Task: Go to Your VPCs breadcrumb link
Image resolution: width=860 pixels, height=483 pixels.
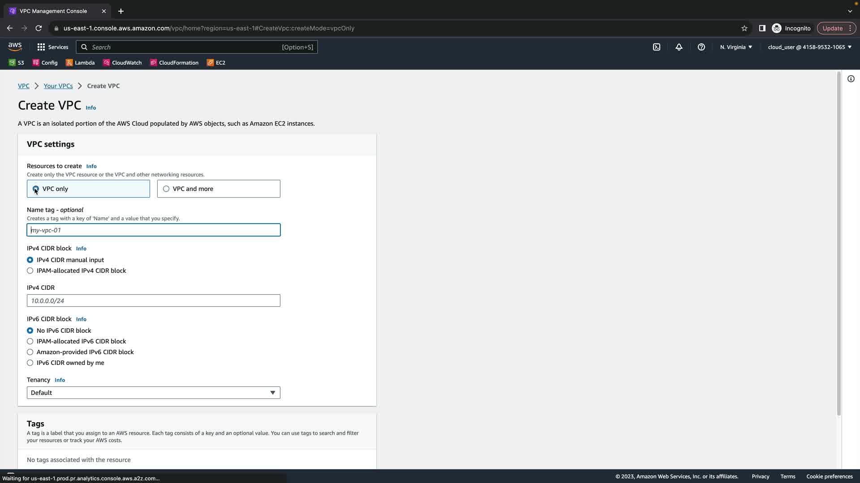Action: coord(58,86)
